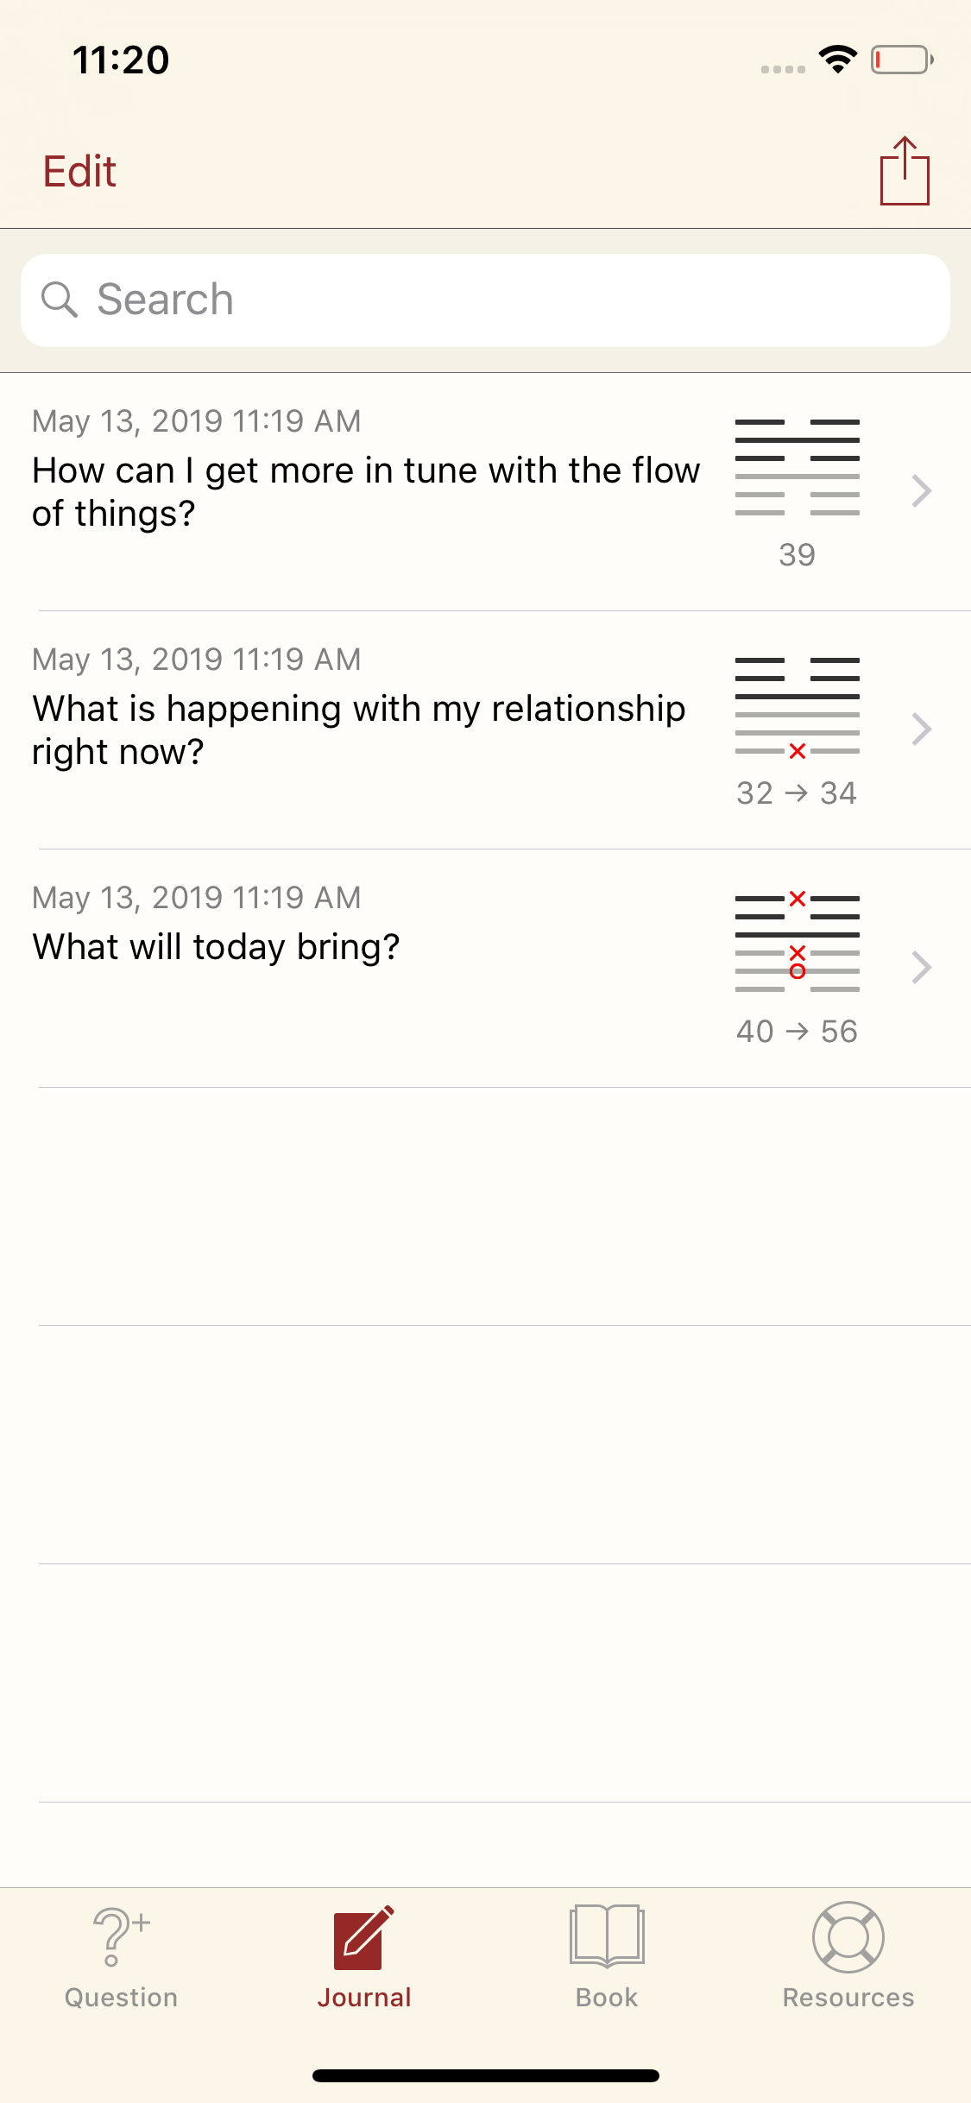Open the Question tab icon
The width and height of the screenshot is (971, 2103).
point(121,1936)
